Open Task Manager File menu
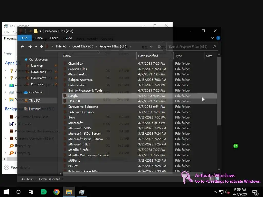263x197 pixels. (6, 32)
